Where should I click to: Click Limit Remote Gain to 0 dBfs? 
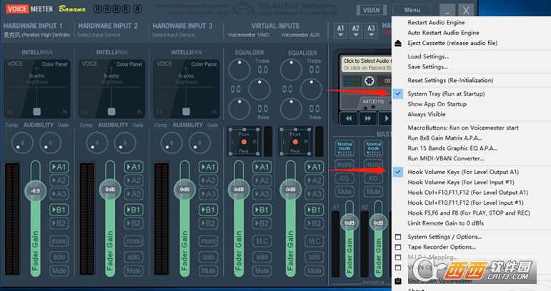[x=445, y=223]
